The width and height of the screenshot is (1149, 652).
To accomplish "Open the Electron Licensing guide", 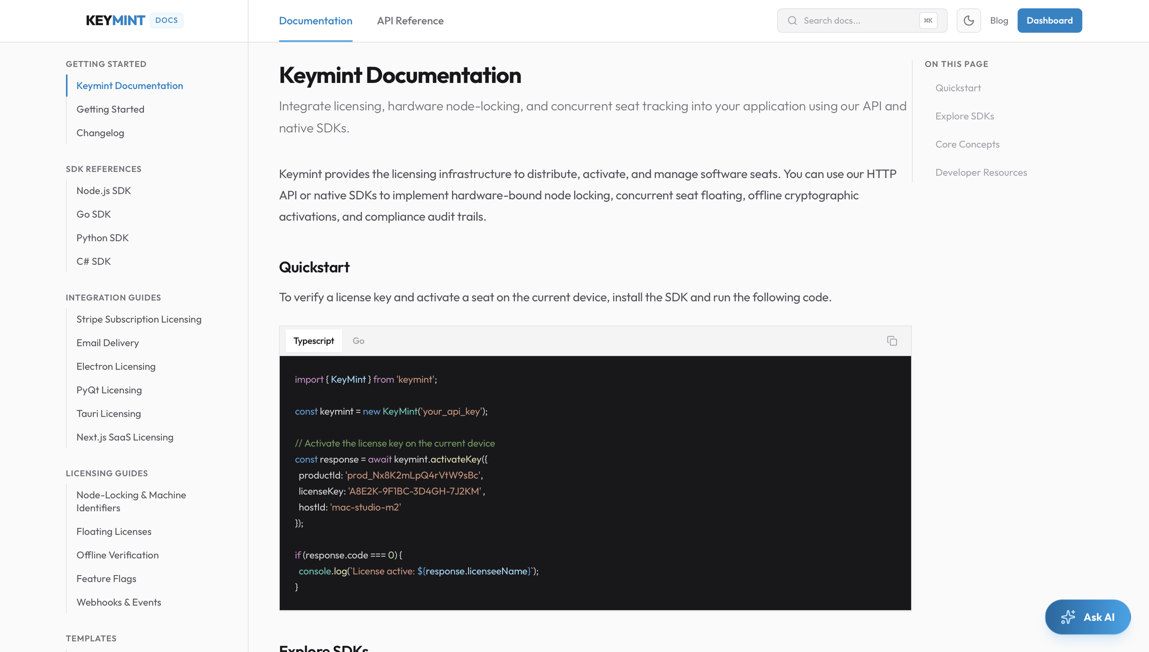I will [116, 366].
